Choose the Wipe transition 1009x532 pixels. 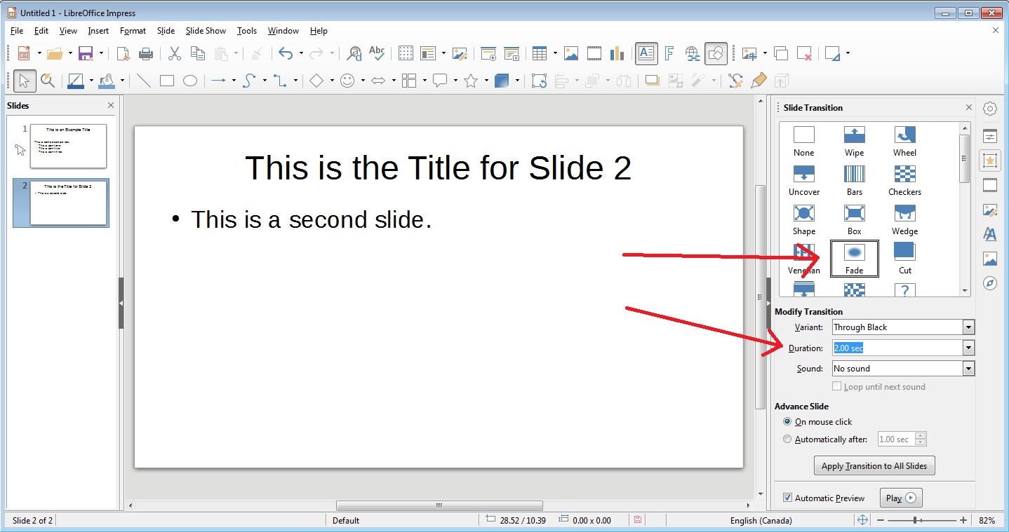pyautogui.click(x=854, y=141)
